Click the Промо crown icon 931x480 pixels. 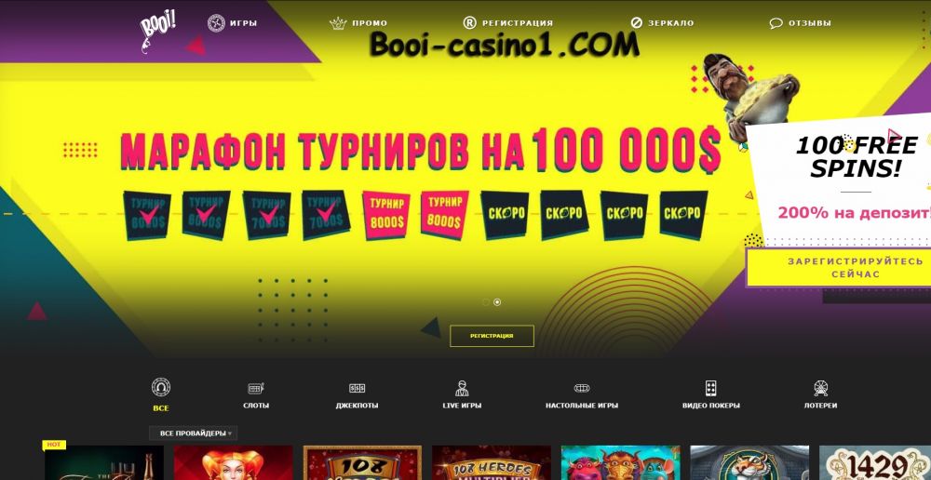click(x=338, y=23)
